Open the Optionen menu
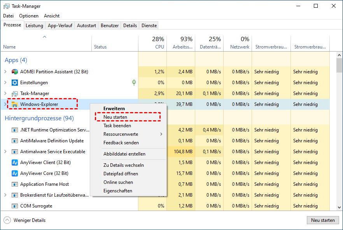 click(x=29, y=16)
